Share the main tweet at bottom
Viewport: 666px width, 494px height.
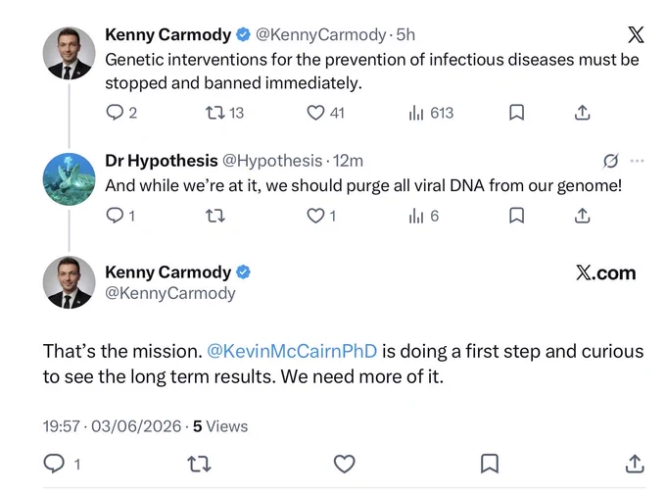pos(635,464)
